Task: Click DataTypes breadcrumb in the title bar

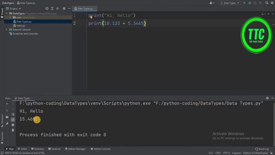Action: pos(8,3)
